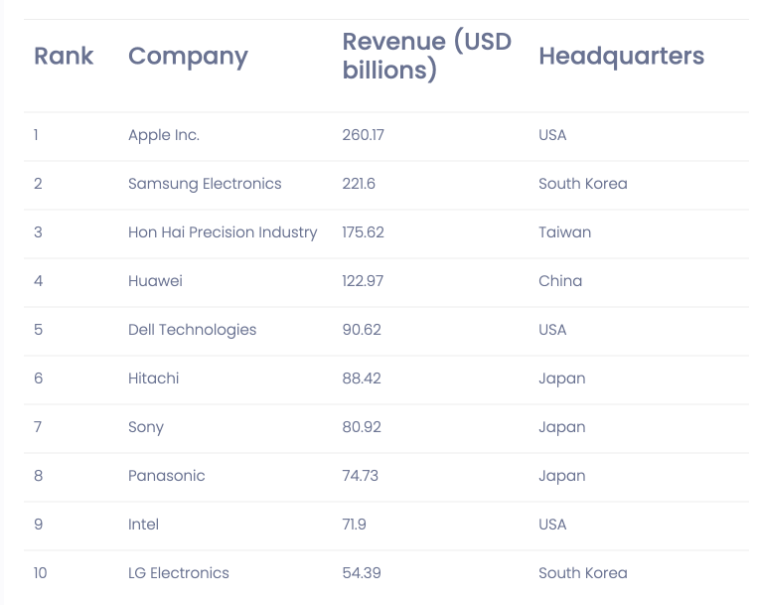Select the Apple Inc. company cell
The image size is (757, 605).
[x=164, y=135]
